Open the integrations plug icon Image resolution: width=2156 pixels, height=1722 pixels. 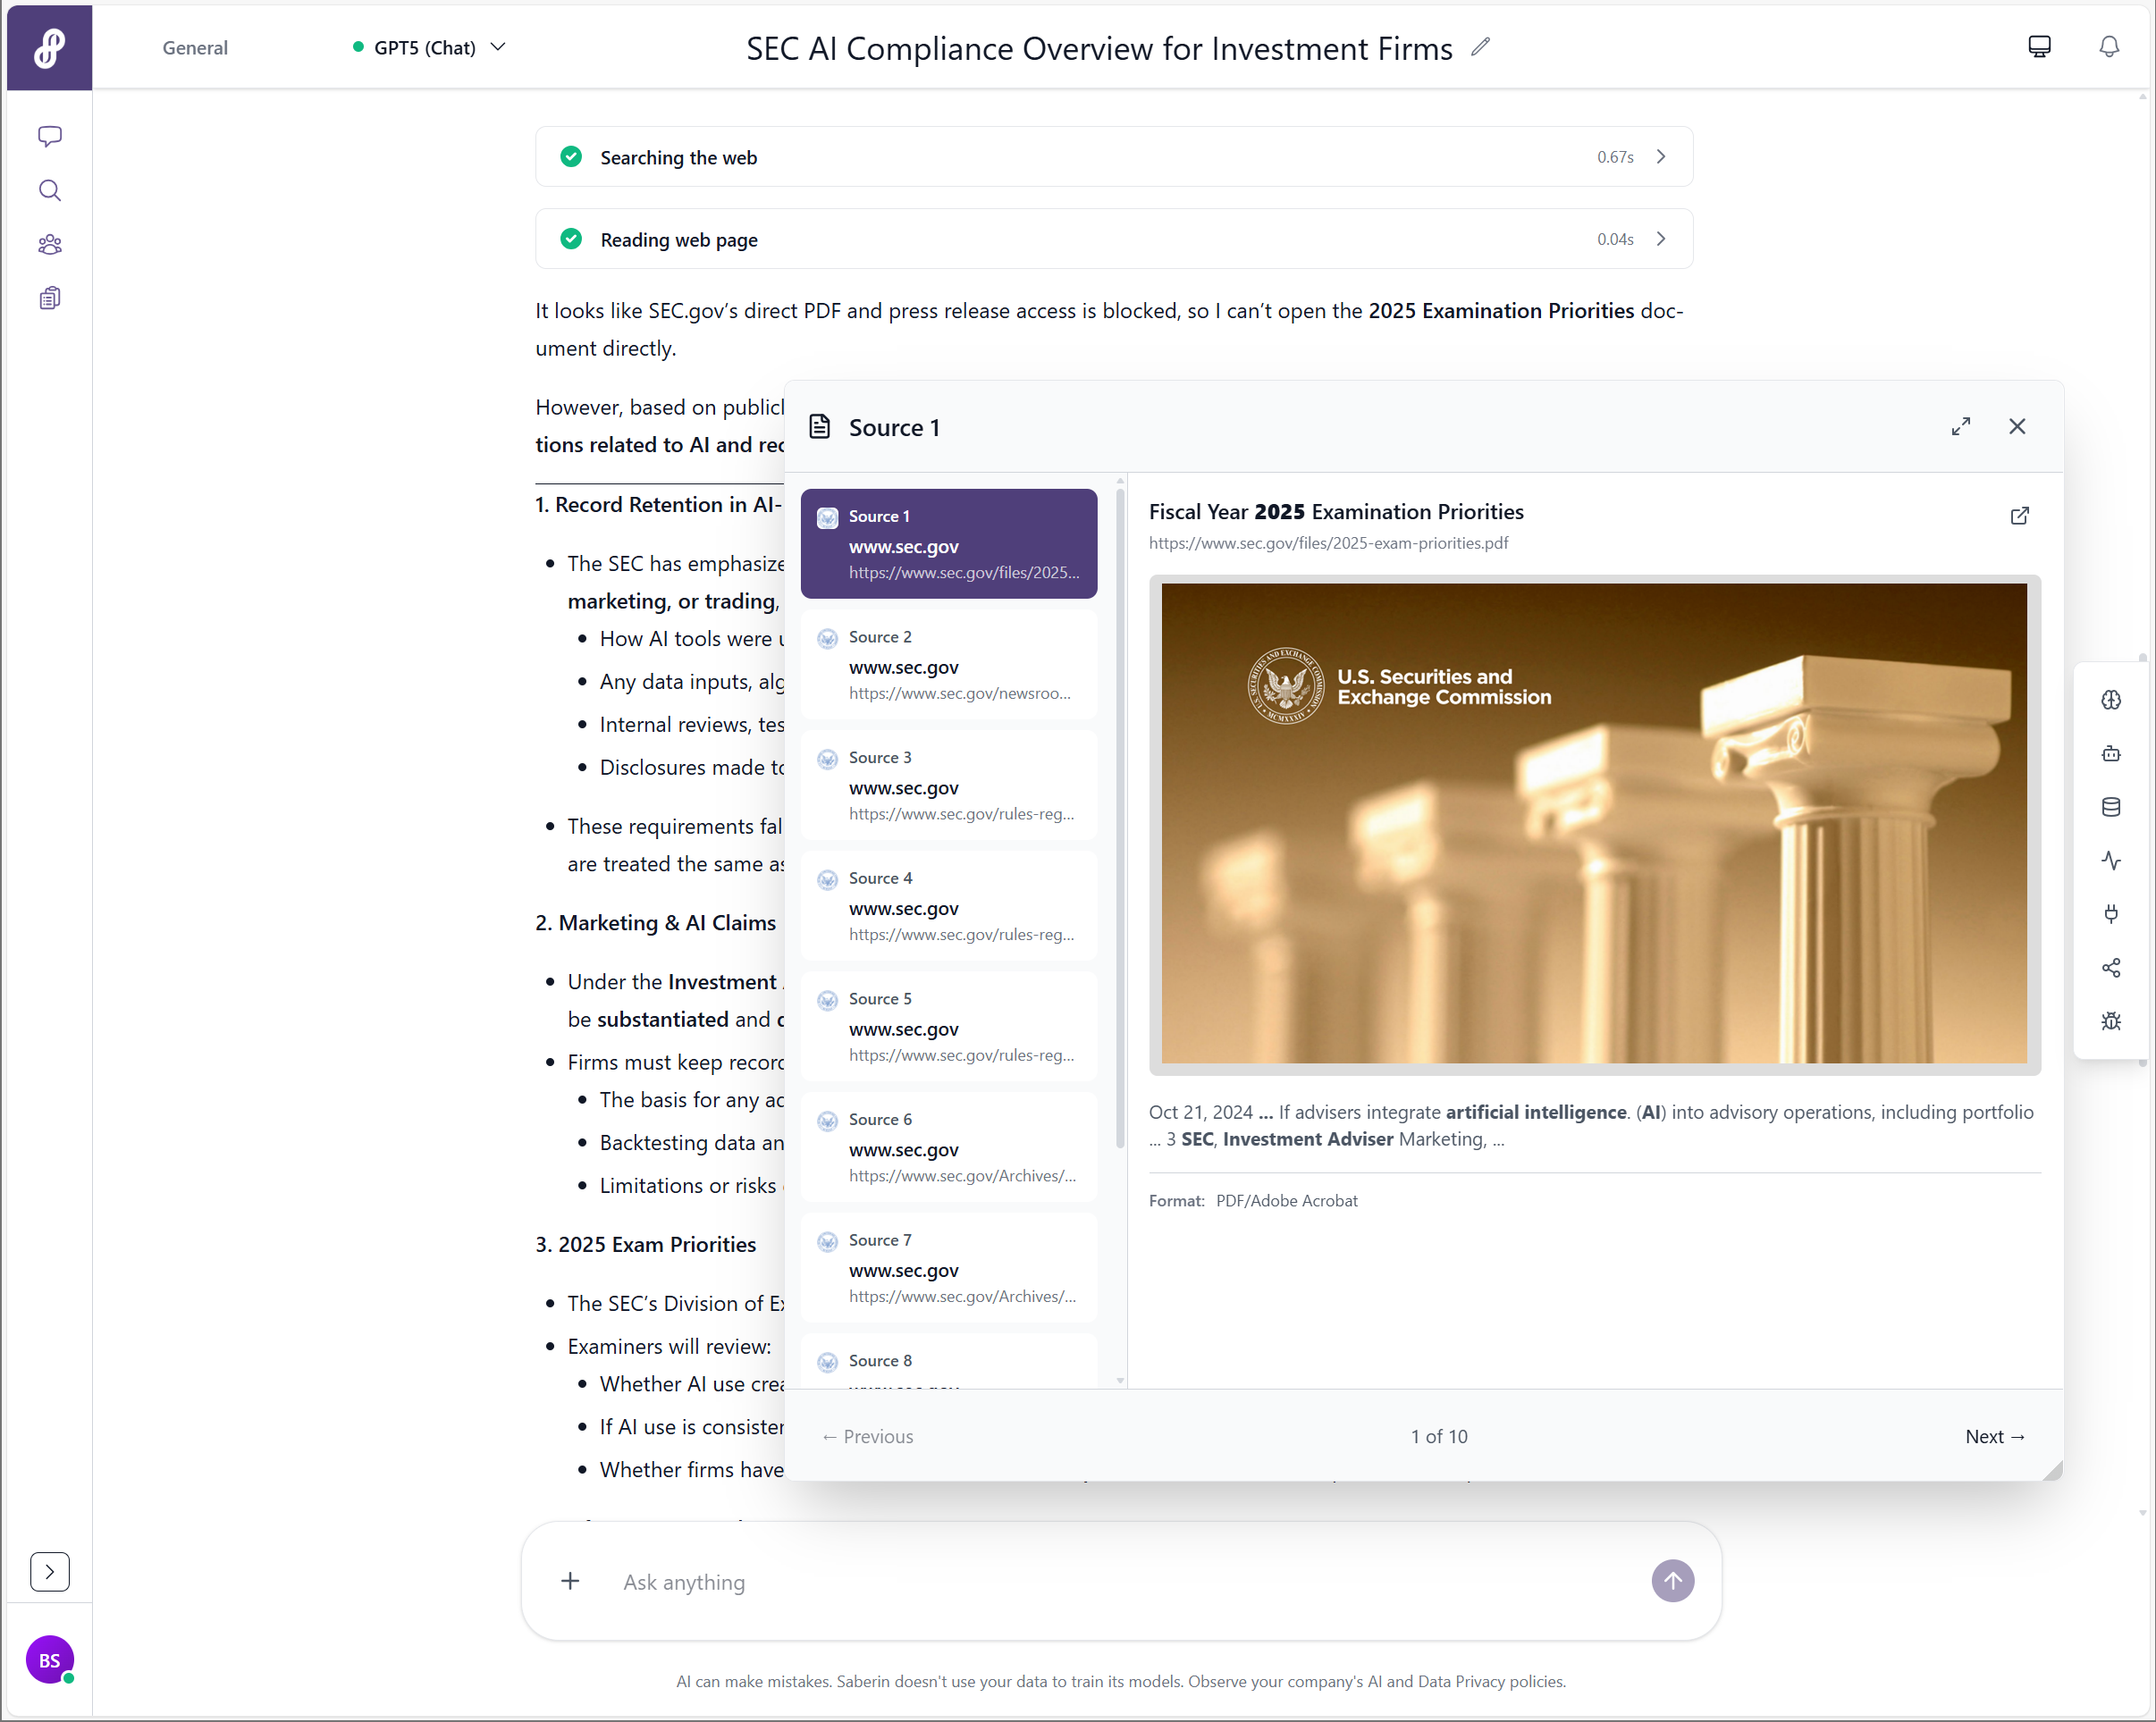point(2112,913)
